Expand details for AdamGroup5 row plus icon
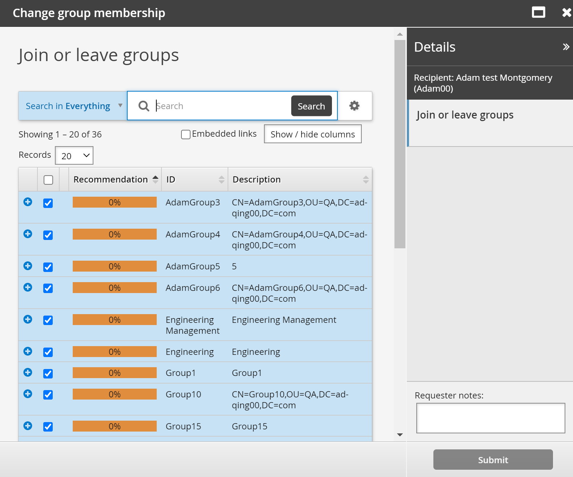Image resolution: width=573 pixels, height=477 pixels. [x=28, y=266]
